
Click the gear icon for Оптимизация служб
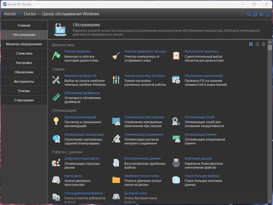pos(176,121)
